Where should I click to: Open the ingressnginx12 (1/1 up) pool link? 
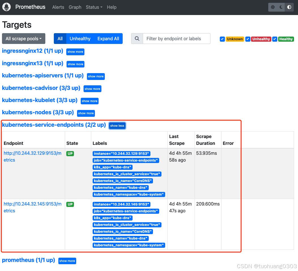click(33, 51)
